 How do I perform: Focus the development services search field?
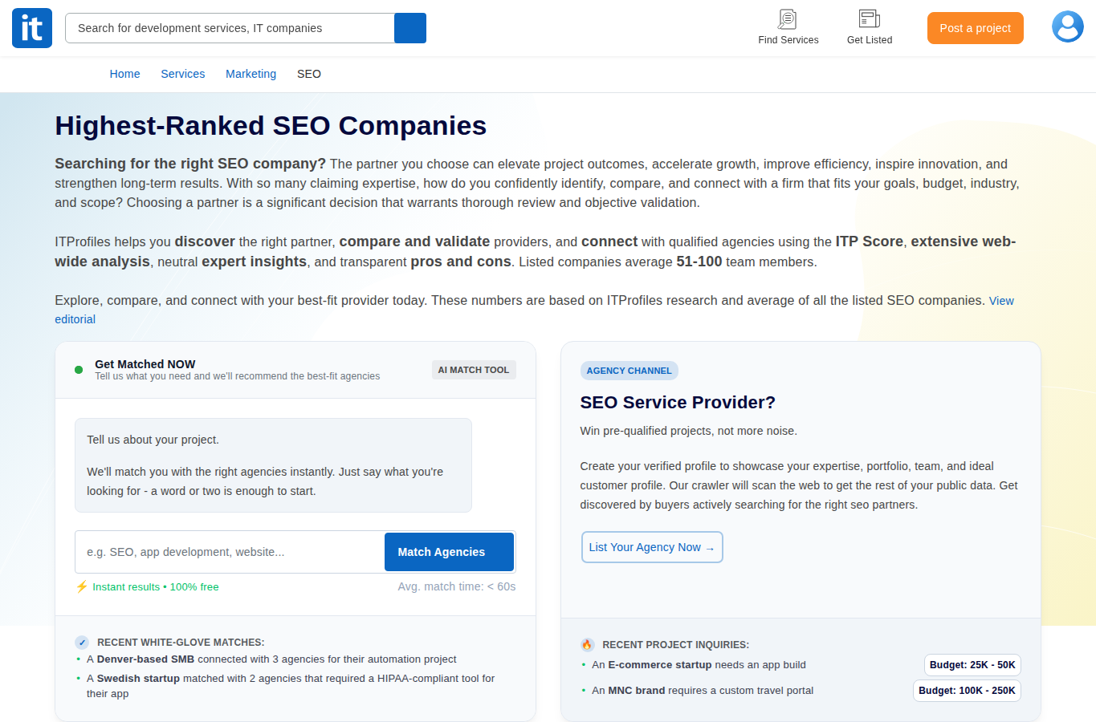tap(230, 28)
